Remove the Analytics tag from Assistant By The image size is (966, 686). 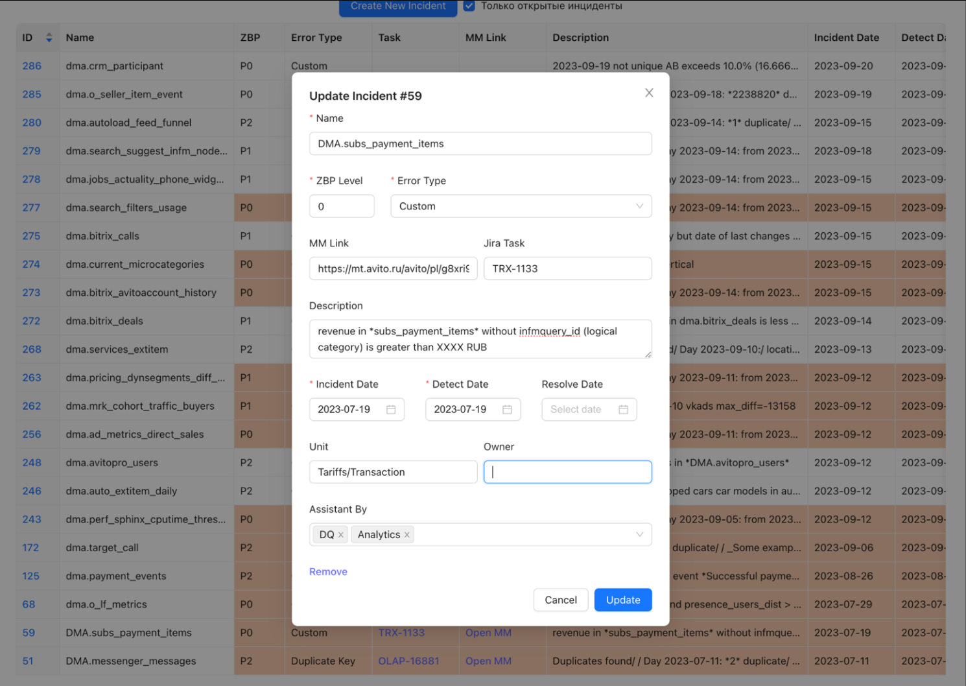point(407,535)
